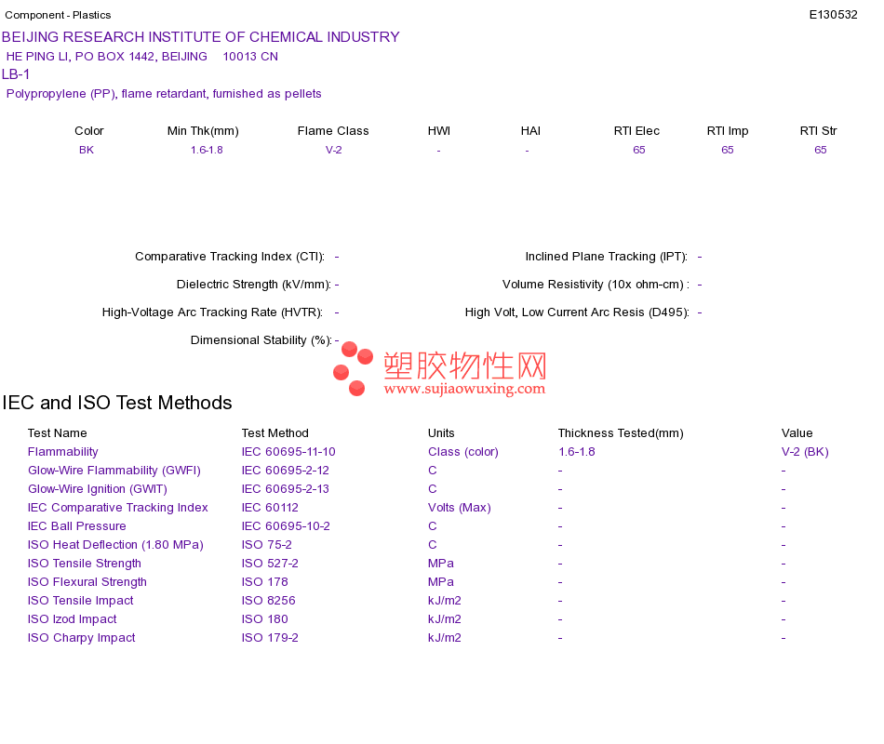884x744 pixels.
Task: Click the ISO 75-2 test method
Action: (267, 545)
